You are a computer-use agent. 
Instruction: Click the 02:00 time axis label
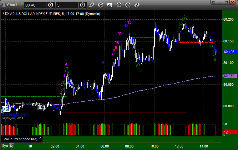pos(55,146)
